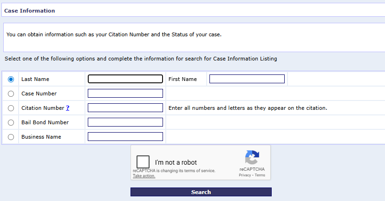The image size is (385, 201).
Task: Focus the Case Number text field
Action: (125, 94)
